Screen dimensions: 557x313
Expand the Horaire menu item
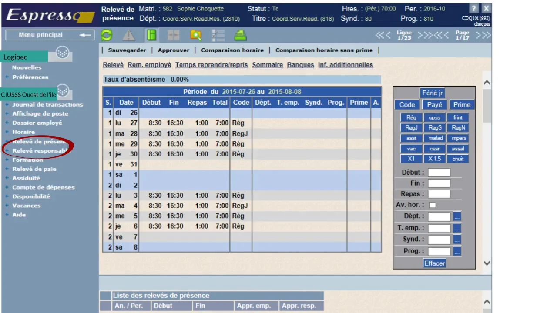(x=23, y=132)
